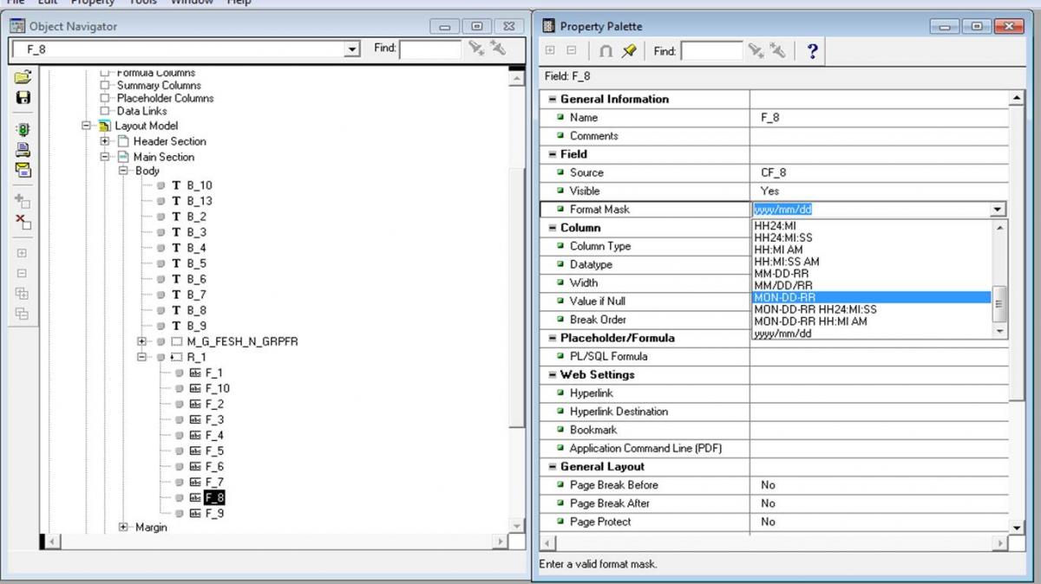Click the Open icon in Object Navigator toolbar

(x=23, y=78)
